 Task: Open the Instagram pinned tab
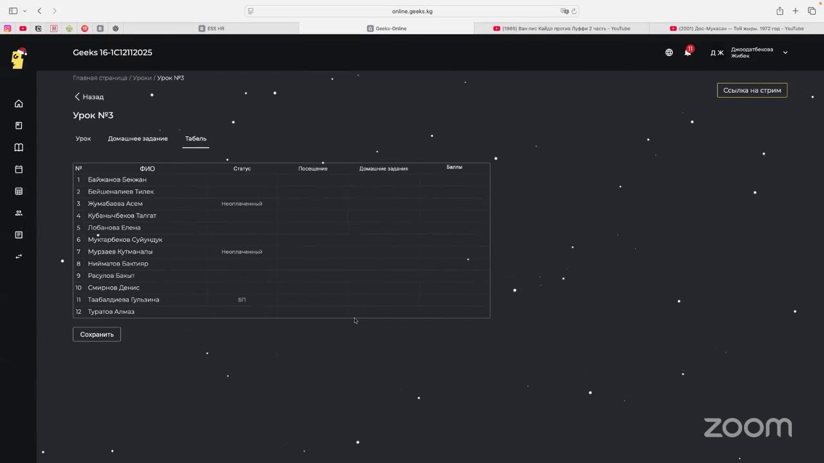click(8, 28)
